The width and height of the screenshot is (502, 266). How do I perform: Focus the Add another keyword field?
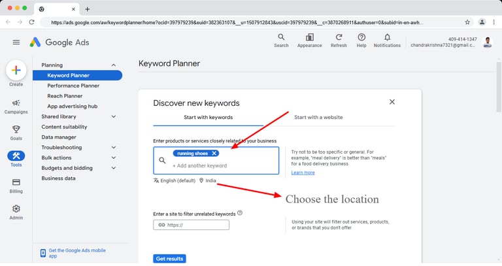pos(200,165)
